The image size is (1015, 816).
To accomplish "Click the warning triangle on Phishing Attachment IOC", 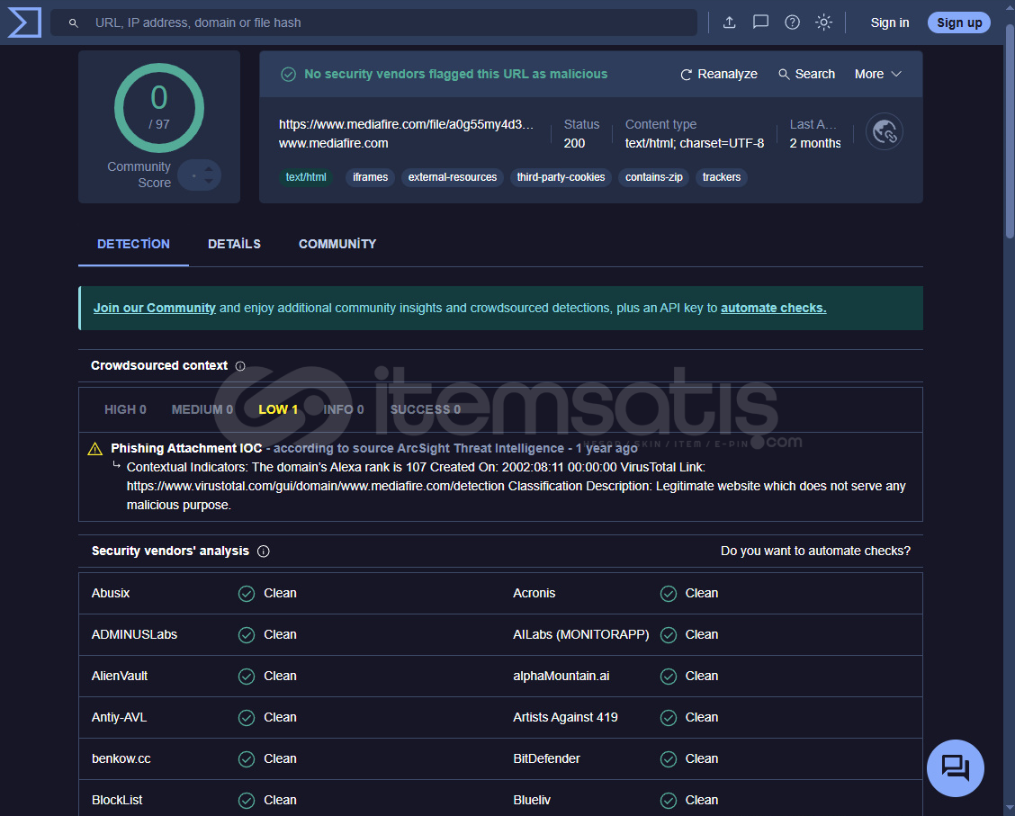I will click(x=95, y=449).
